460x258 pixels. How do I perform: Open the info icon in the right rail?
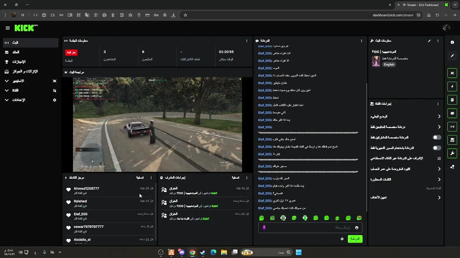[x=452, y=42]
